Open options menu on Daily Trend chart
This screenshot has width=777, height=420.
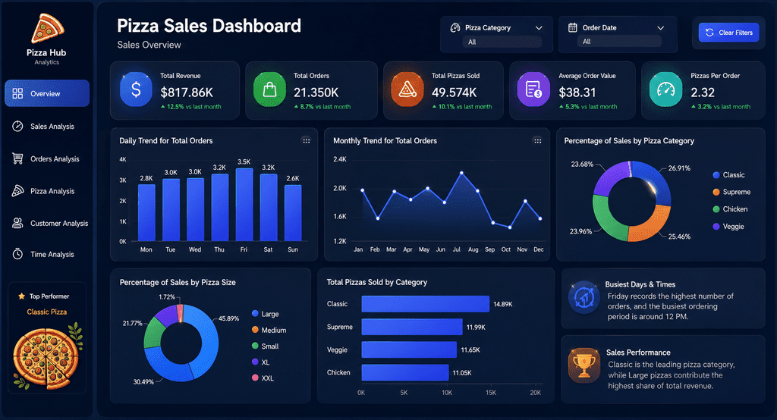[307, 141]
